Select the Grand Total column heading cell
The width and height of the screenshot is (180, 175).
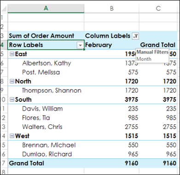(x=158, y=45)
